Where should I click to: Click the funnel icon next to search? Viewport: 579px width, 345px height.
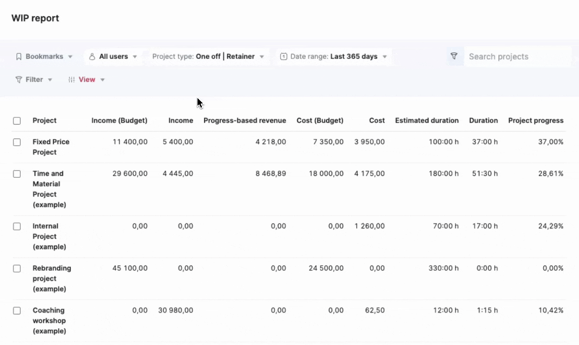coord(454,56)
